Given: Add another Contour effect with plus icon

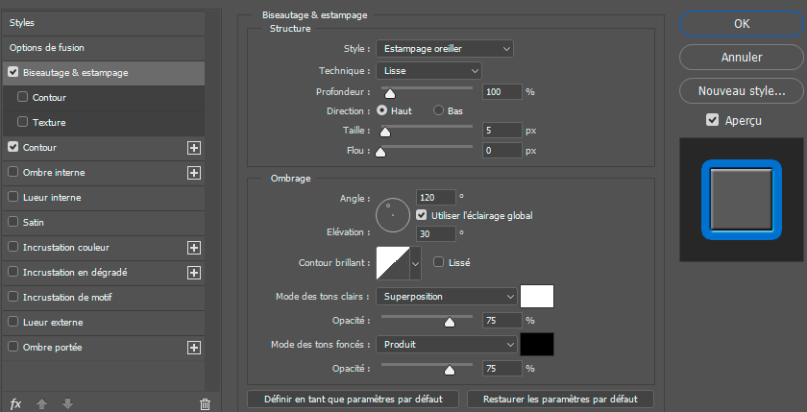Looking at the screenshot, I should 193,148.
